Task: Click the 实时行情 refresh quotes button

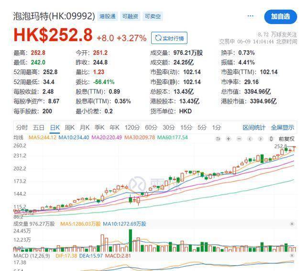Action: pyautogui.click(x=169, y=38)
